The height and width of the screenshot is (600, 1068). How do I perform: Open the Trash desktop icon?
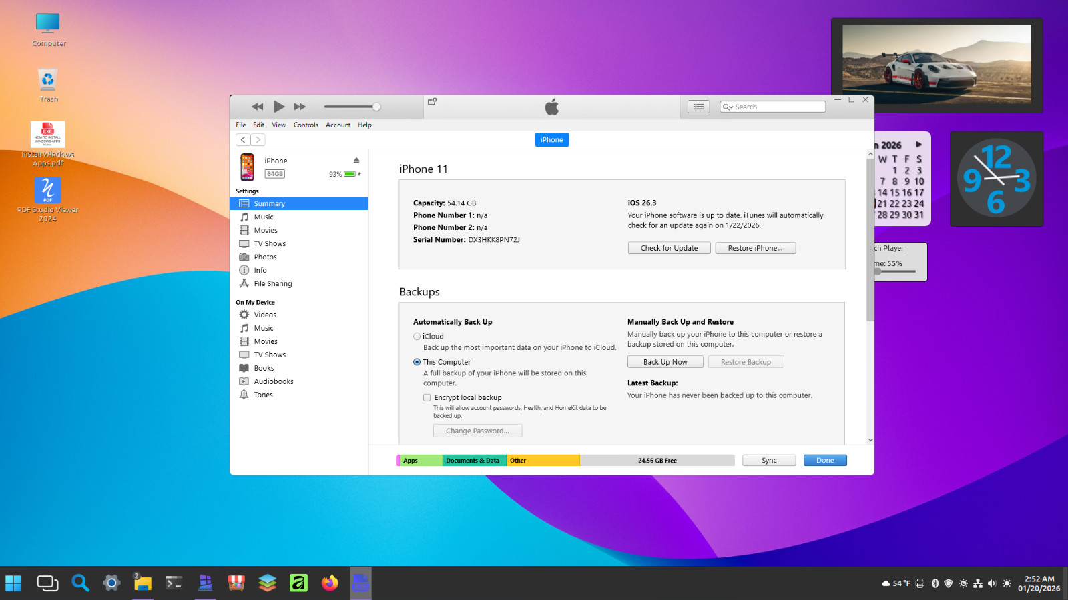point(48,85)
